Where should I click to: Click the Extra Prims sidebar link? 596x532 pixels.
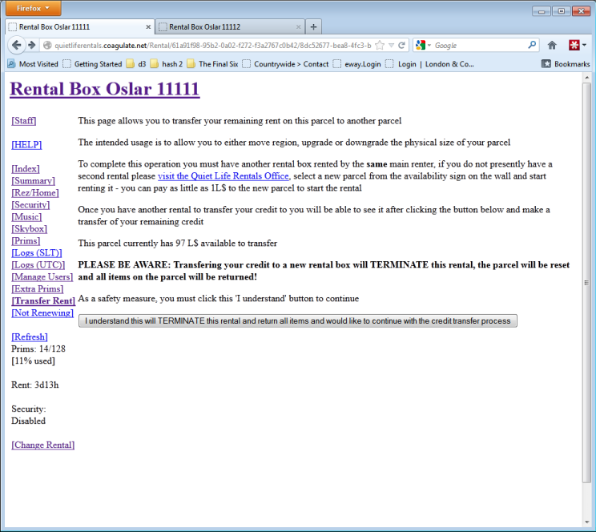click(37, 288)
